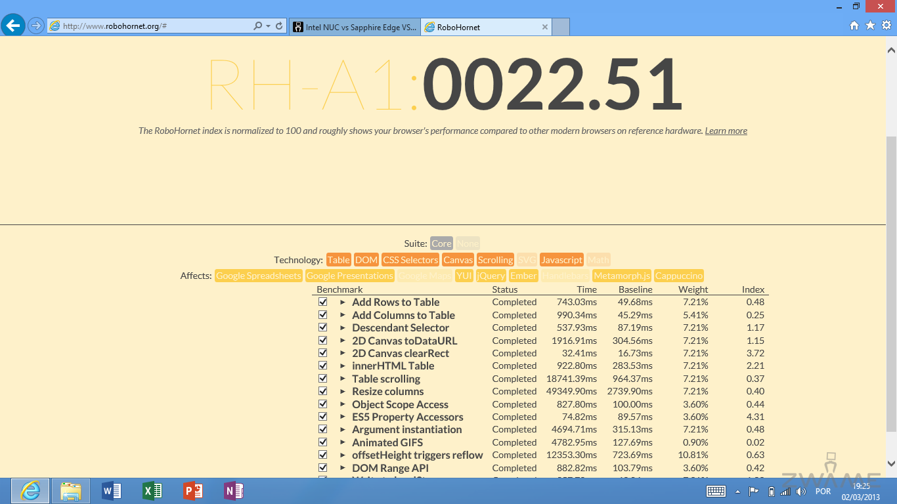
Task: Click the search magnifier in address bar
Action: [x=258, y=26]
